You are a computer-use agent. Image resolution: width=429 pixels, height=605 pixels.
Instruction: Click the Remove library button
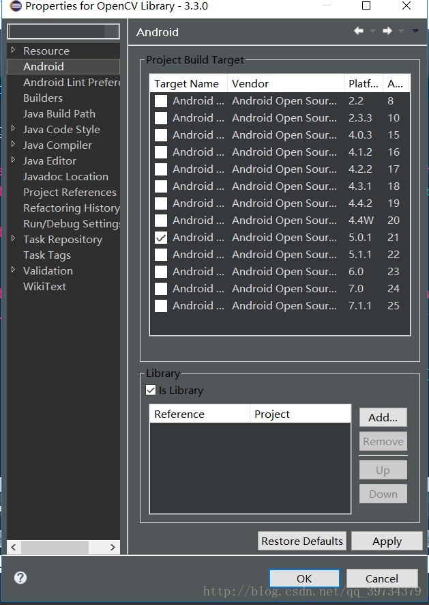click(x=383, y=441)
